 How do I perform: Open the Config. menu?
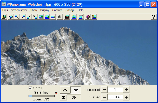point(70,10)
